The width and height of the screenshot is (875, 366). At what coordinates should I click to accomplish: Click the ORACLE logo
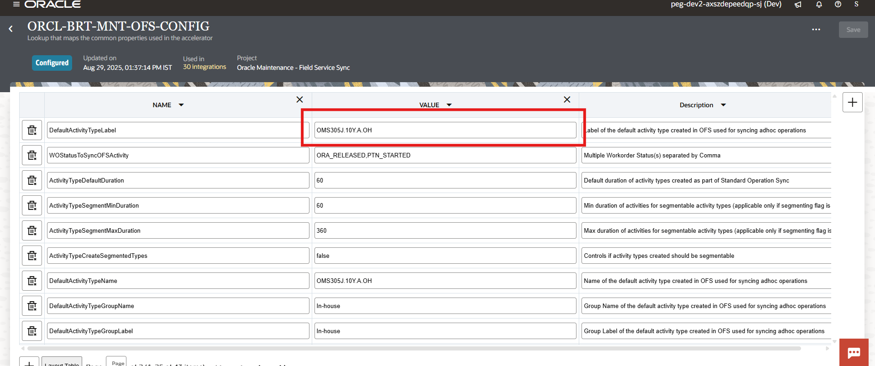[52, 4]
